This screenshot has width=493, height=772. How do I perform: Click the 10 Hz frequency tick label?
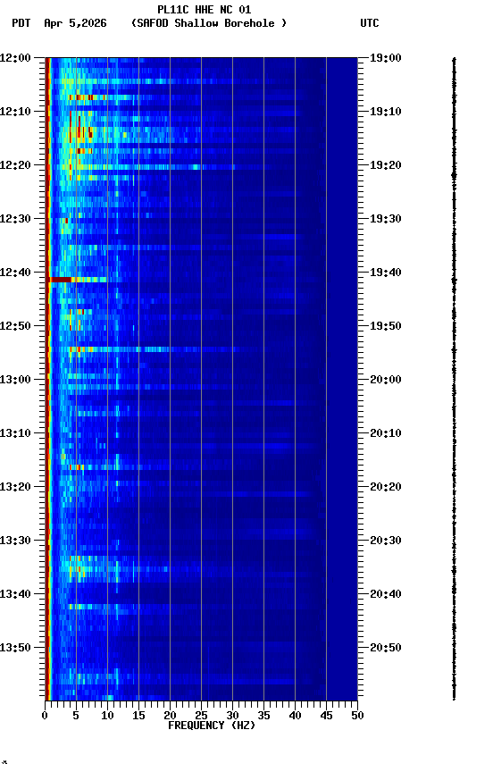coord(107,716)
